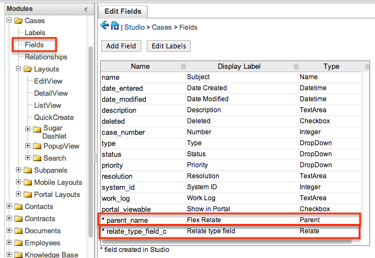Click the Modules panel vertical scrollbar
The width and height of the screenshot is (375, 258).
pos(90,110)
